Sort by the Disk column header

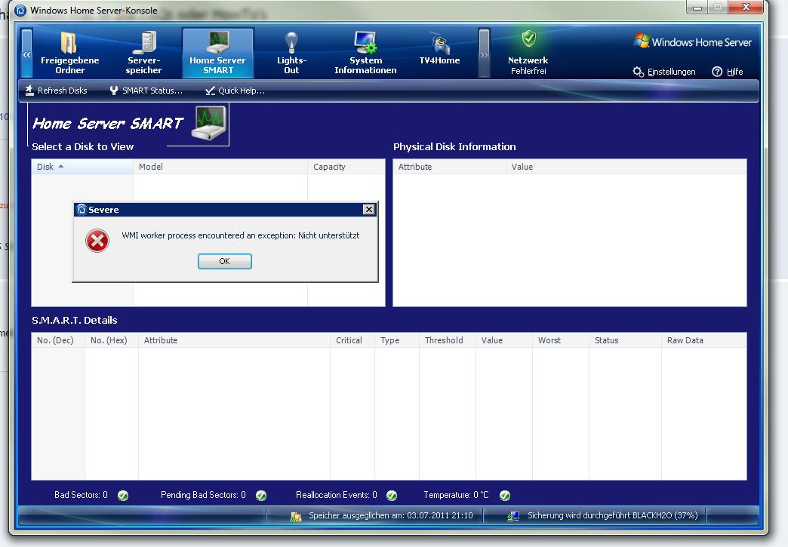point(82,167)
